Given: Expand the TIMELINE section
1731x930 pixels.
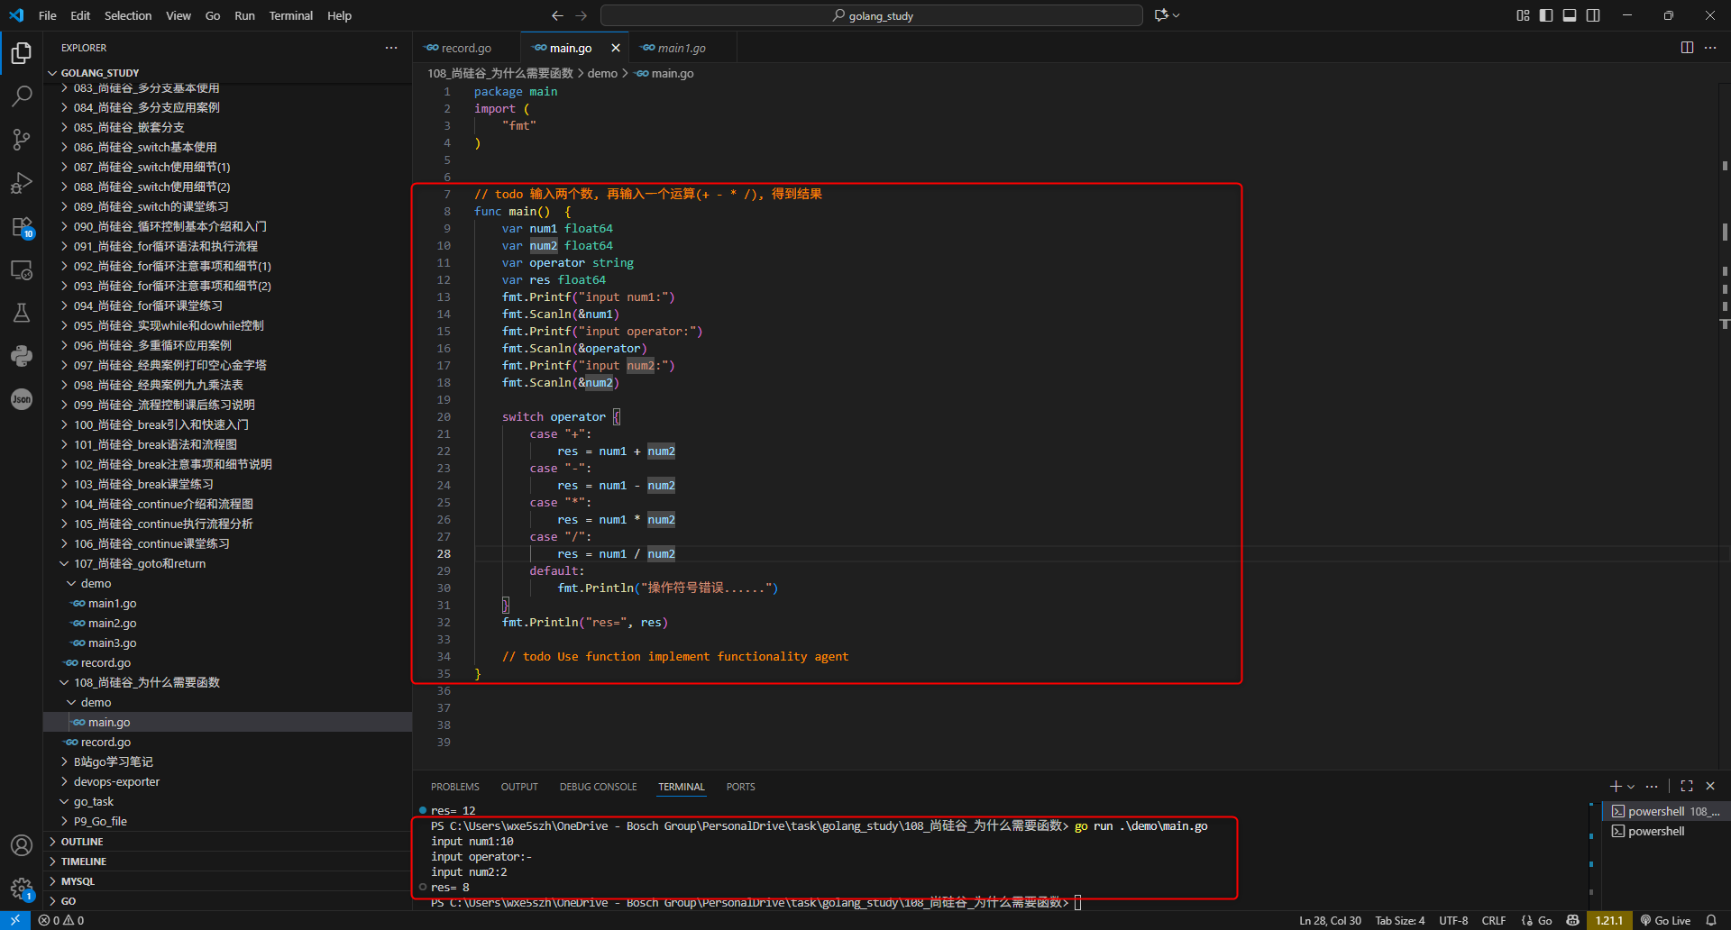Looking at the screenshot, I should click(227, 862).
